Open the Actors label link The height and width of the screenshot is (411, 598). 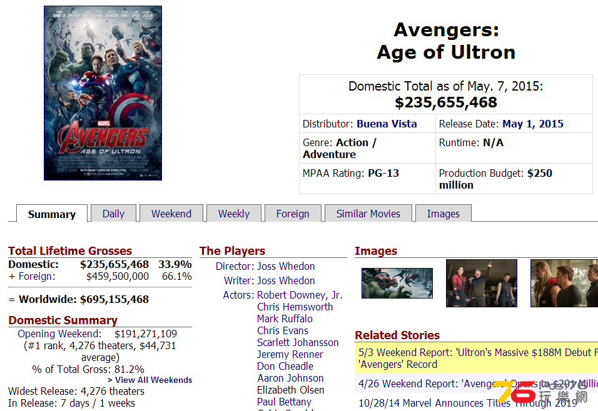pos(238,295)
